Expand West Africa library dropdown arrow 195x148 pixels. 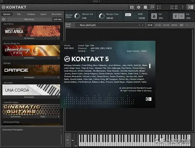(58, 38)
